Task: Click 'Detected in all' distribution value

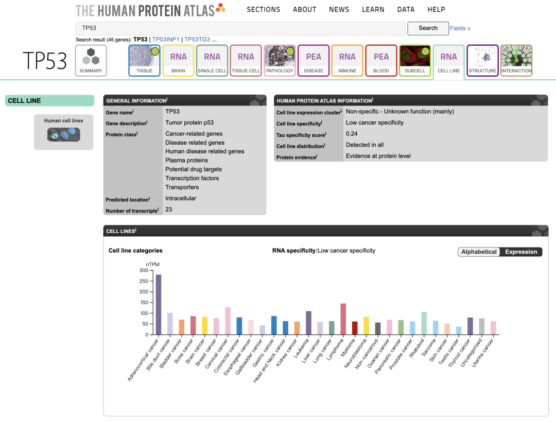Action: point(365,145)
